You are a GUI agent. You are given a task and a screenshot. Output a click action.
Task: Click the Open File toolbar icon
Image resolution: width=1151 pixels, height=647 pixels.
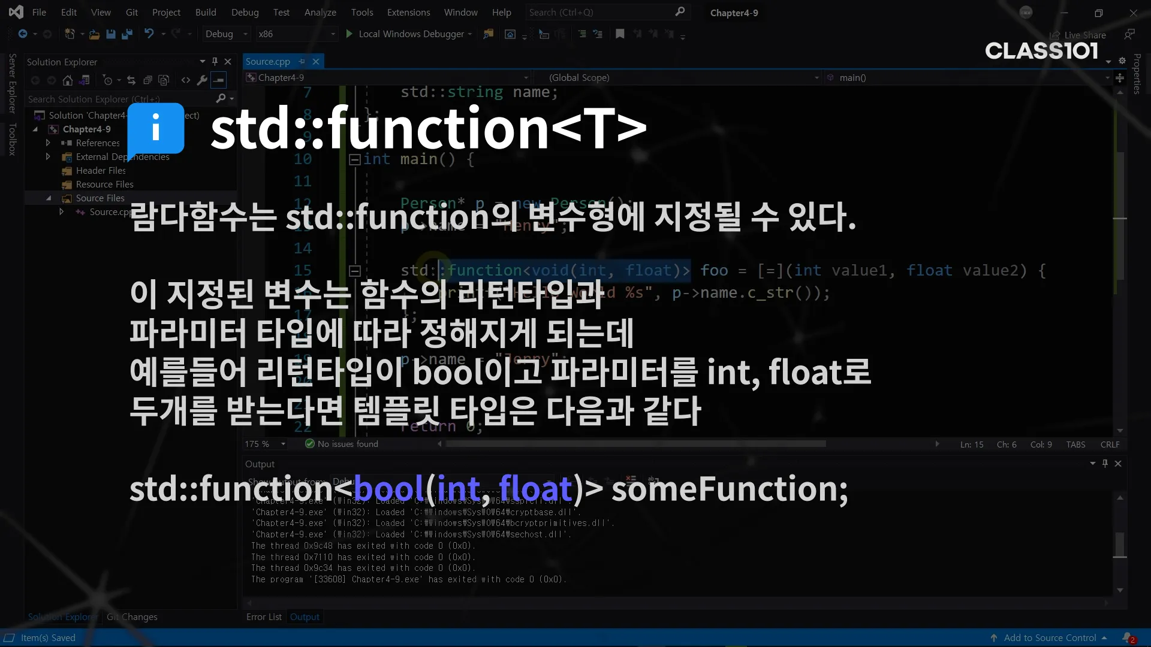coord(94,34)
